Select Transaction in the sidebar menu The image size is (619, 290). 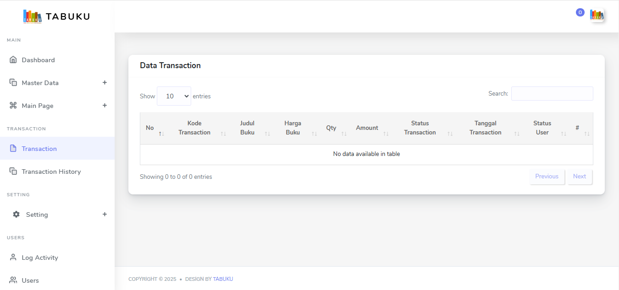pyautogui.click(x=39, y=149)
